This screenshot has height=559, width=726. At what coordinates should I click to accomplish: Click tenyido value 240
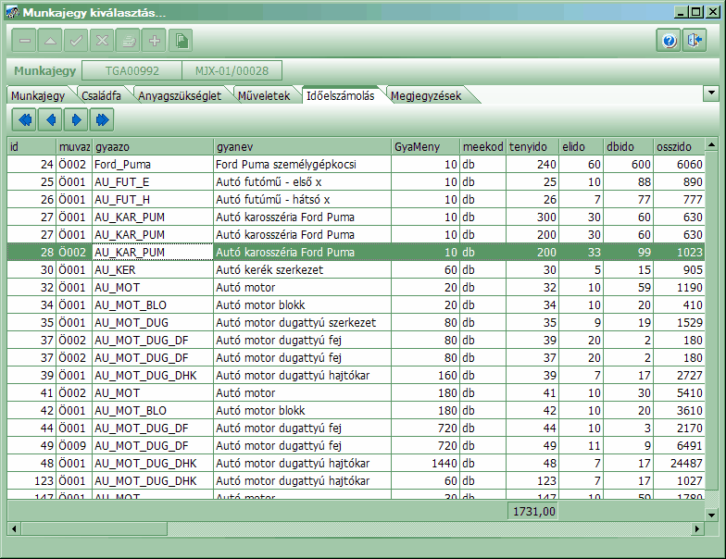[x=532, y=165]
